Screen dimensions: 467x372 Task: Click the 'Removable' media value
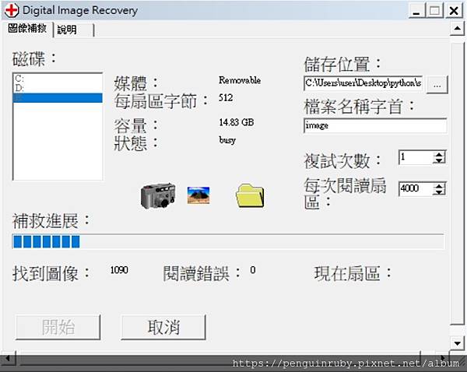240,80
